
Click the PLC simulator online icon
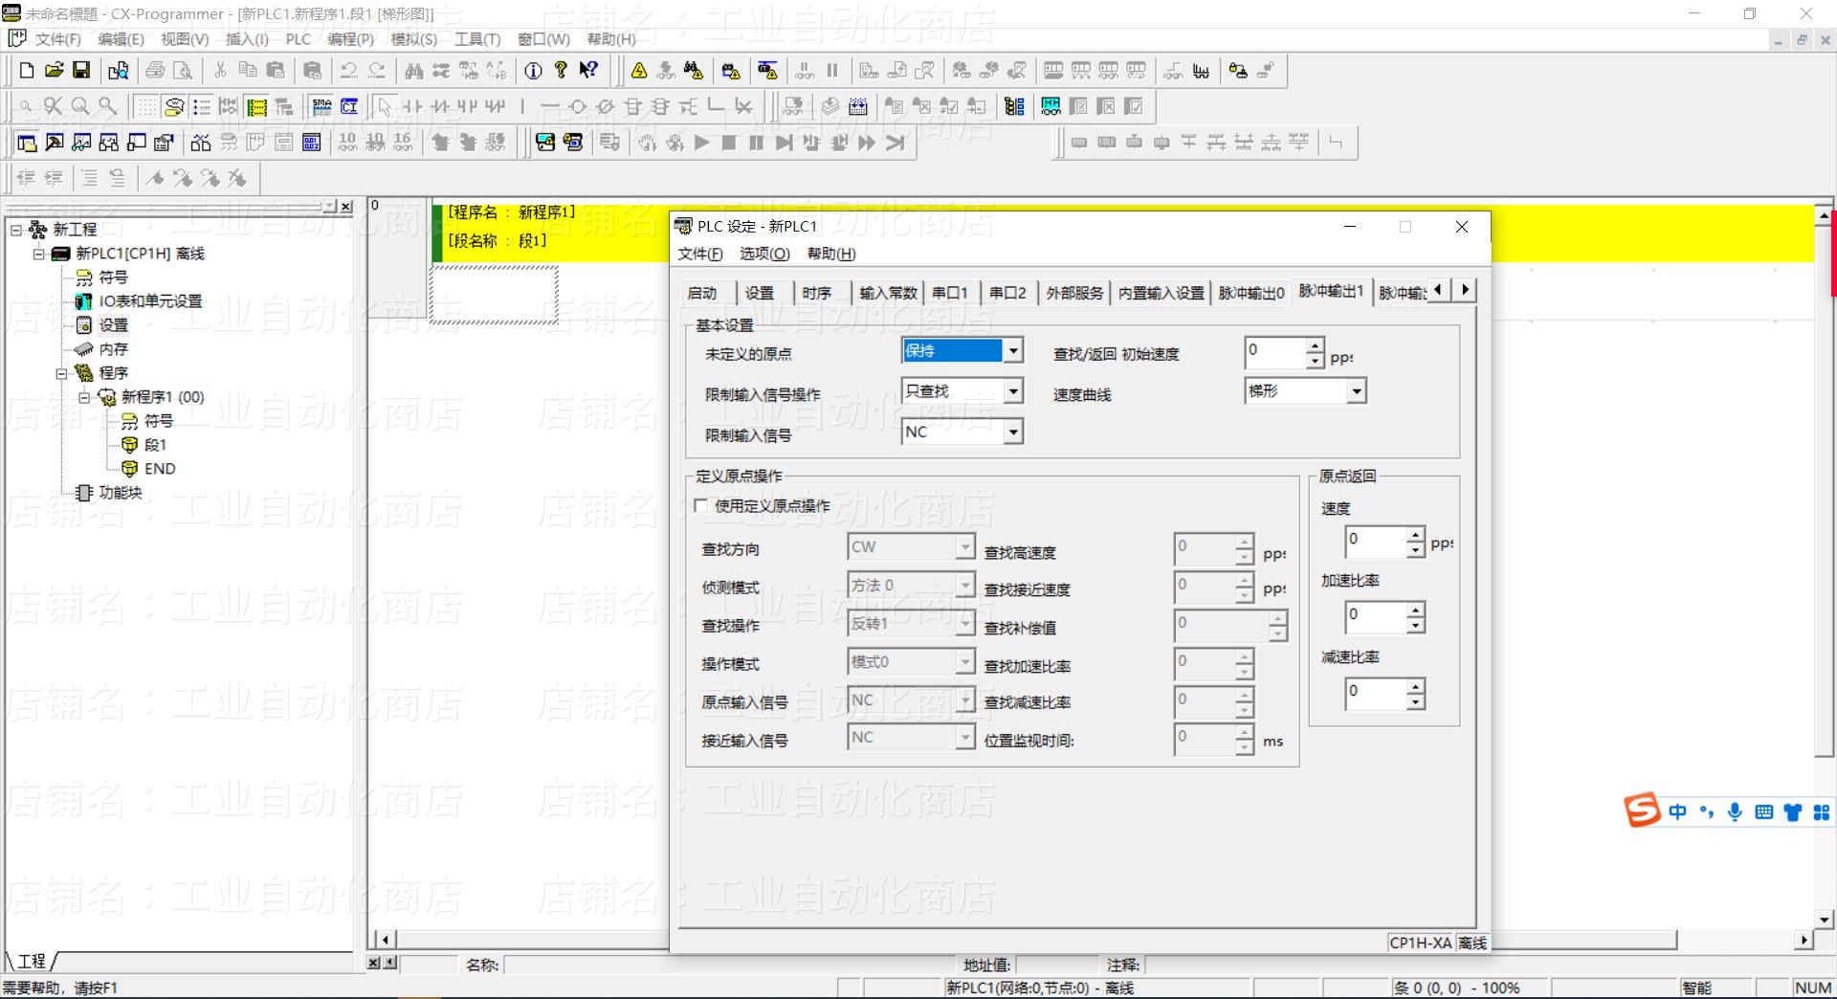click(x=545, y=143)
